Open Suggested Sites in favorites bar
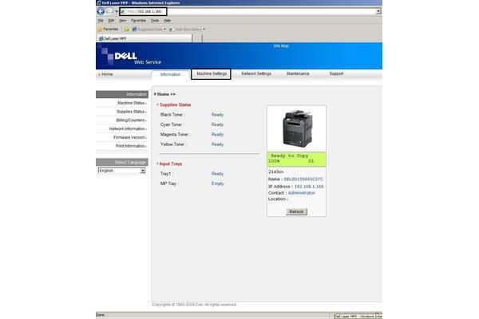 click(x=149, y=30)
